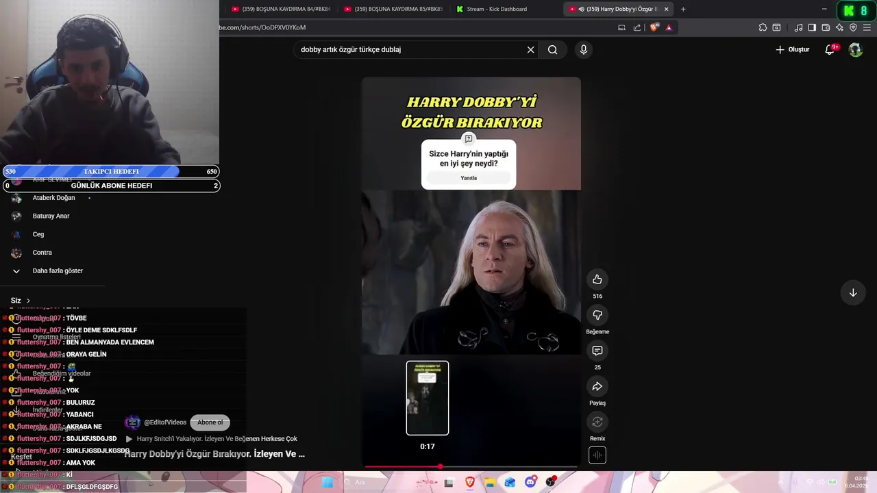Switch to BOŞUNA KAYDIRMA 84 tab
Image resolution: width=877 pixels, height=493 pixels.
pyautogui.click(x=281, y=9)
